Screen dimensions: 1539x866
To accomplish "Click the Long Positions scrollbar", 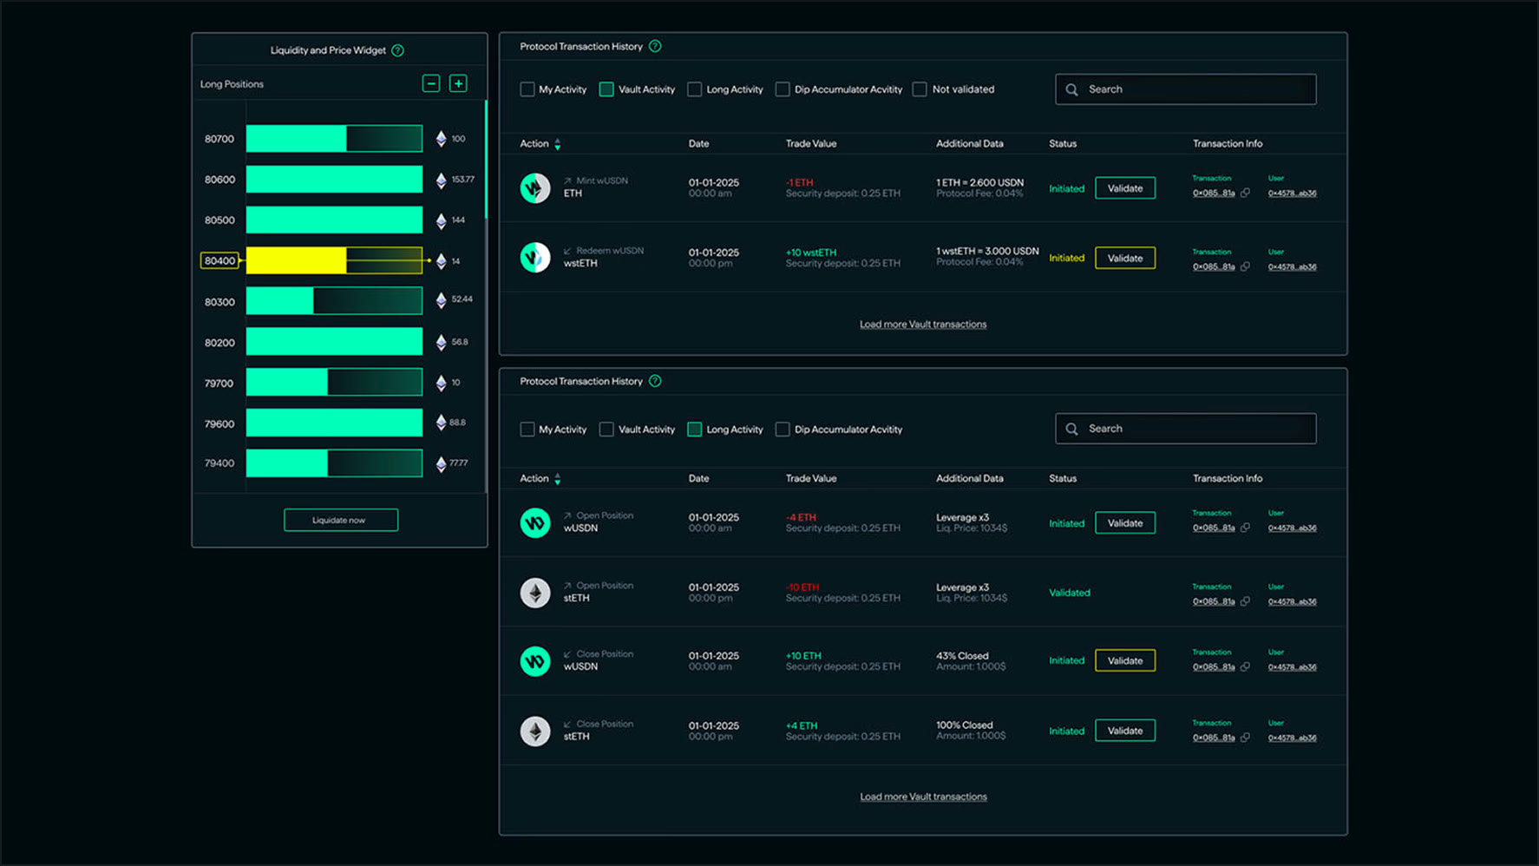I will (486, 161).
